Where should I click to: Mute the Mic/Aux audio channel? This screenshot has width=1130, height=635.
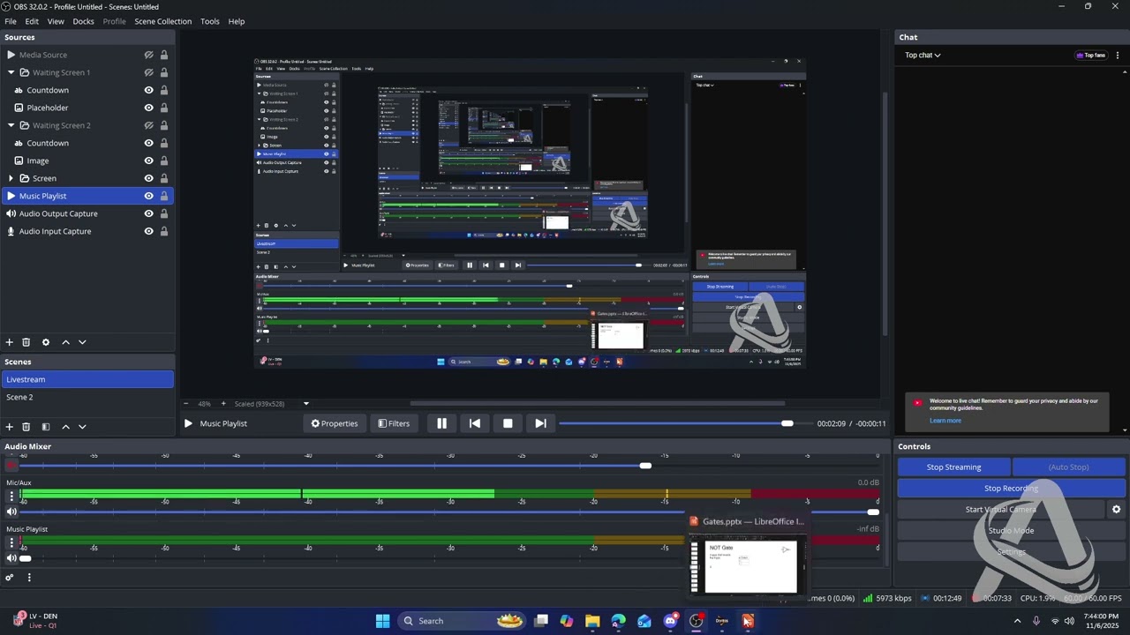pyautogui.click(x=11, y=512)
